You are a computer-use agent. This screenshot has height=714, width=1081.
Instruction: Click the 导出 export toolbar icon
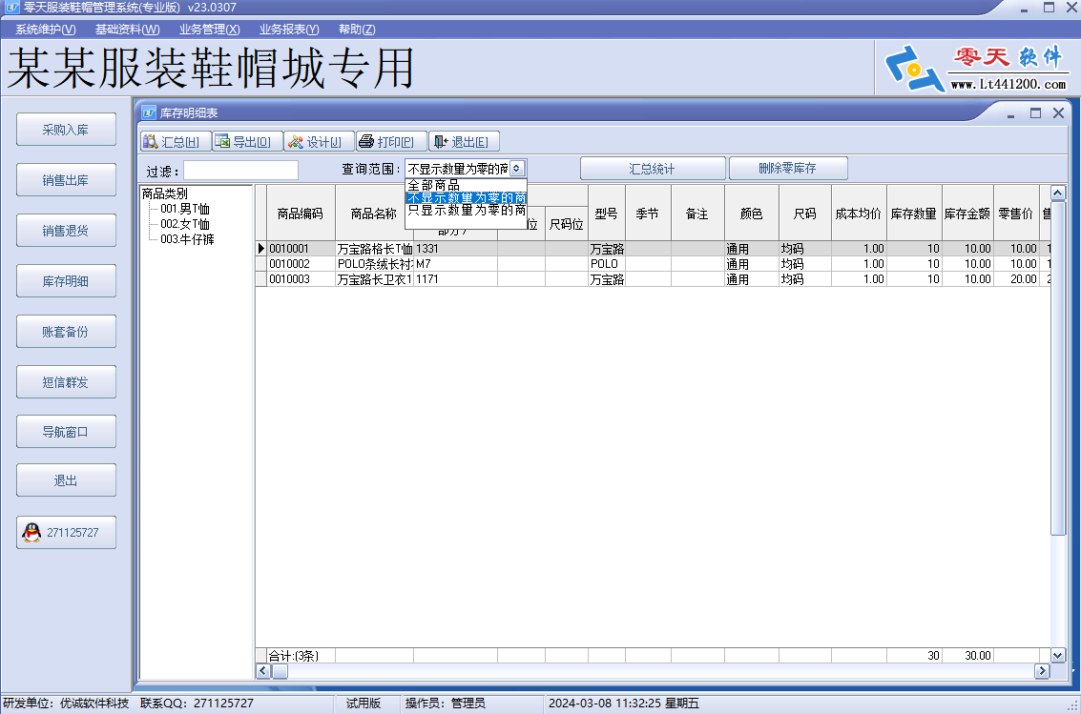click(x=222, y=142)
